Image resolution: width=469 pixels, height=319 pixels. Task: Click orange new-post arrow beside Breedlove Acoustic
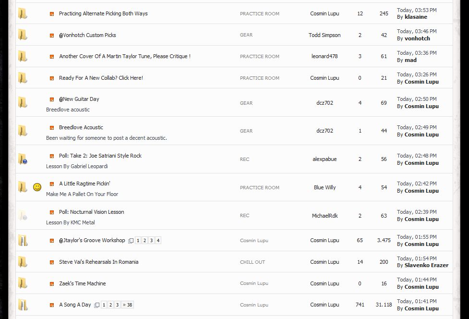coord(52,128)
